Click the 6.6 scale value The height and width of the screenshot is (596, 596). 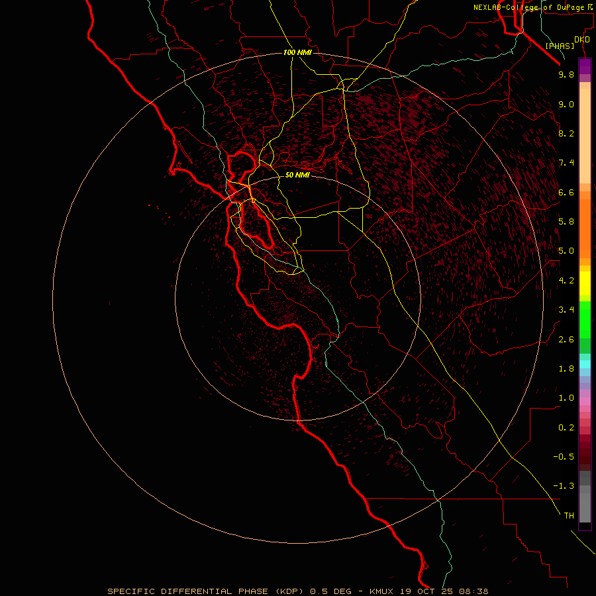pos(566,192)
